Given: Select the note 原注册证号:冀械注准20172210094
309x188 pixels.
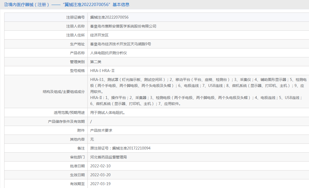Looking at the screenshot, I should (x=120, y=148).
